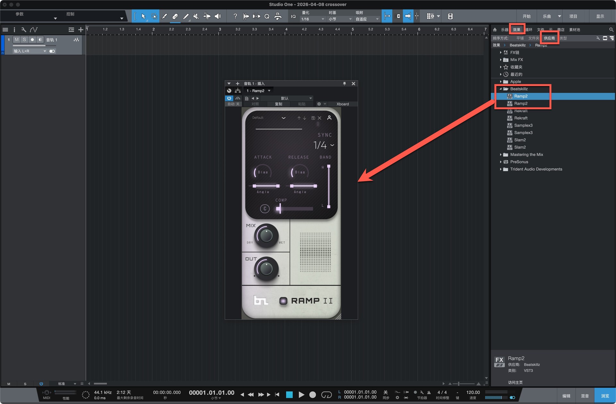
Task: Expand the PreSonus vendor folder
Action: point(501,162)
